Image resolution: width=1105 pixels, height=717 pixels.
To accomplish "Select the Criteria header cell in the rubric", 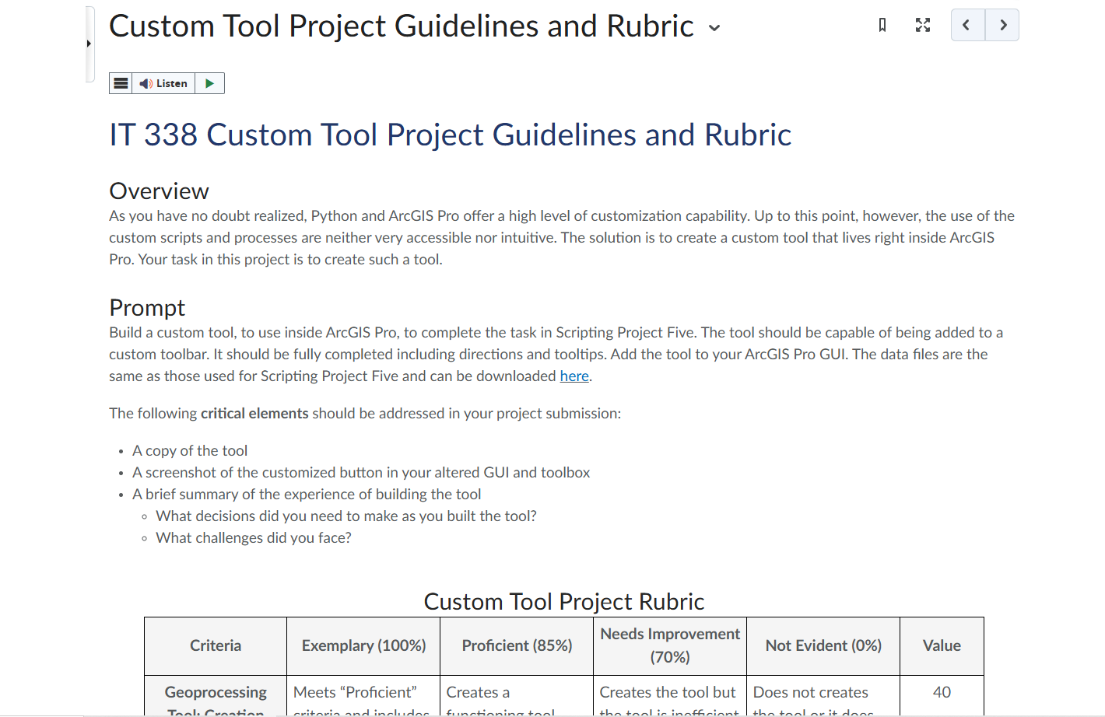I will (x=216, y=645).
